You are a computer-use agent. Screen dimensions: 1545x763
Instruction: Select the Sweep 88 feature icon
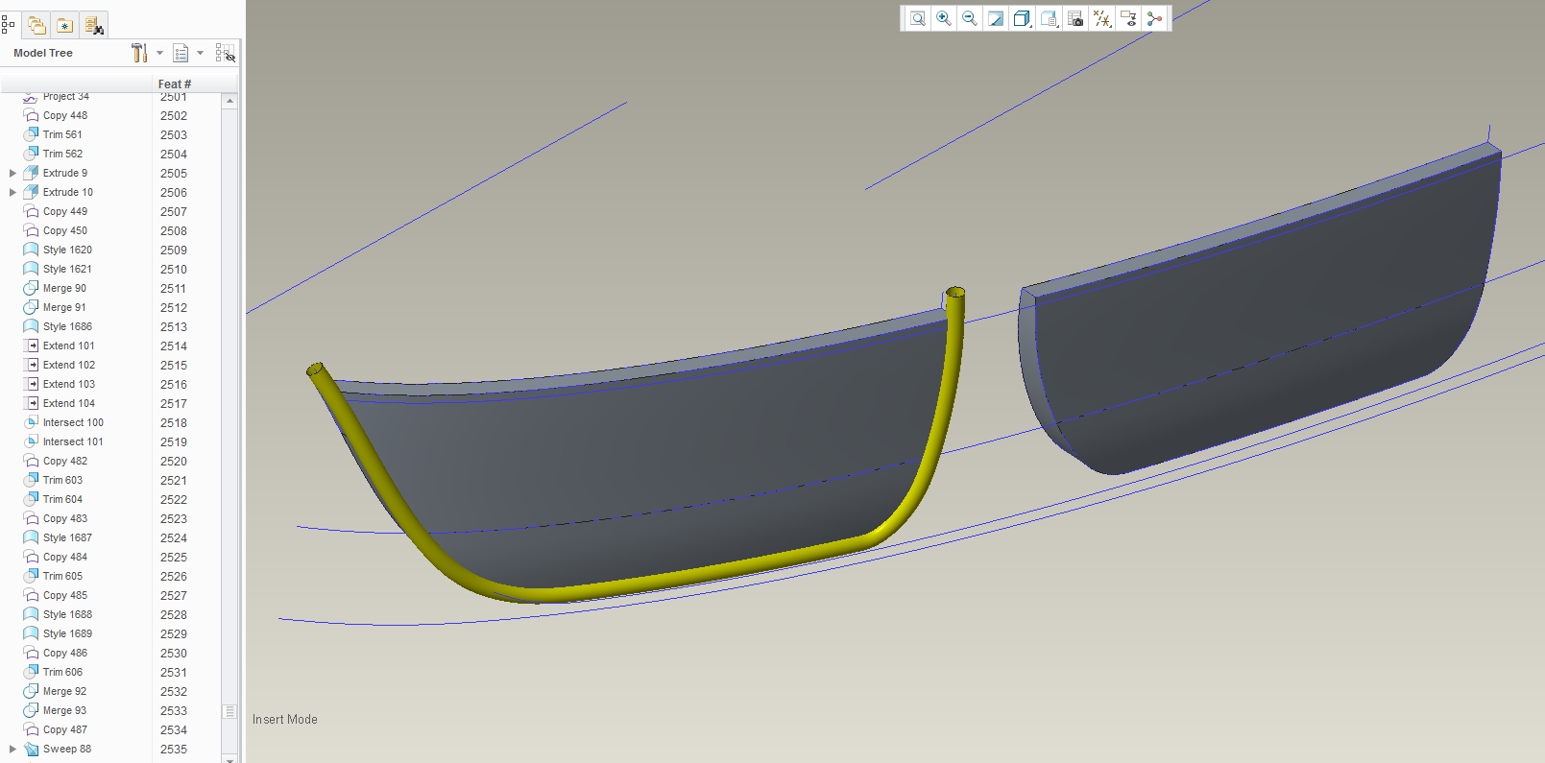click(31, 749)
